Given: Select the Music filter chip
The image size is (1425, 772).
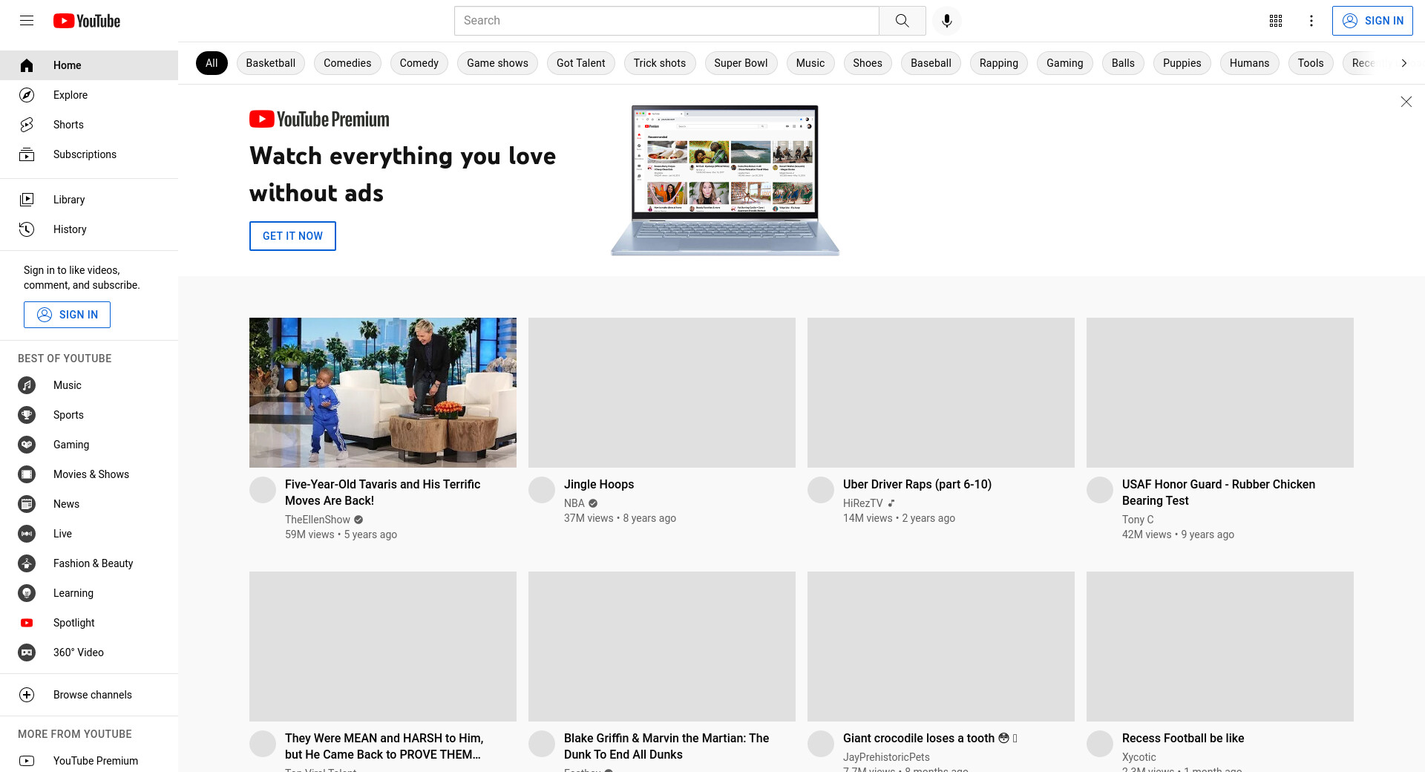Looking at the screenshot, I should pyautogui.click(x=810, y=63).
